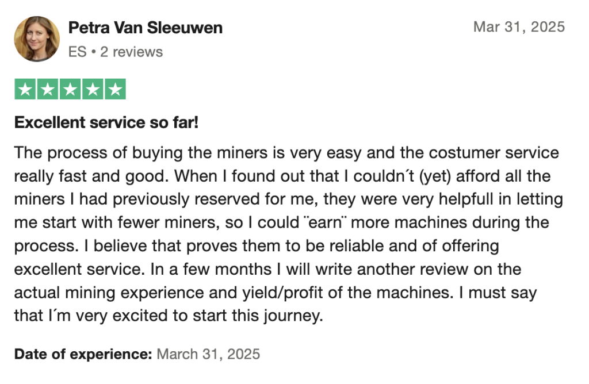Click 'costumer service' in the first line
Screen dimensions: 589x384
pos(494,153)
